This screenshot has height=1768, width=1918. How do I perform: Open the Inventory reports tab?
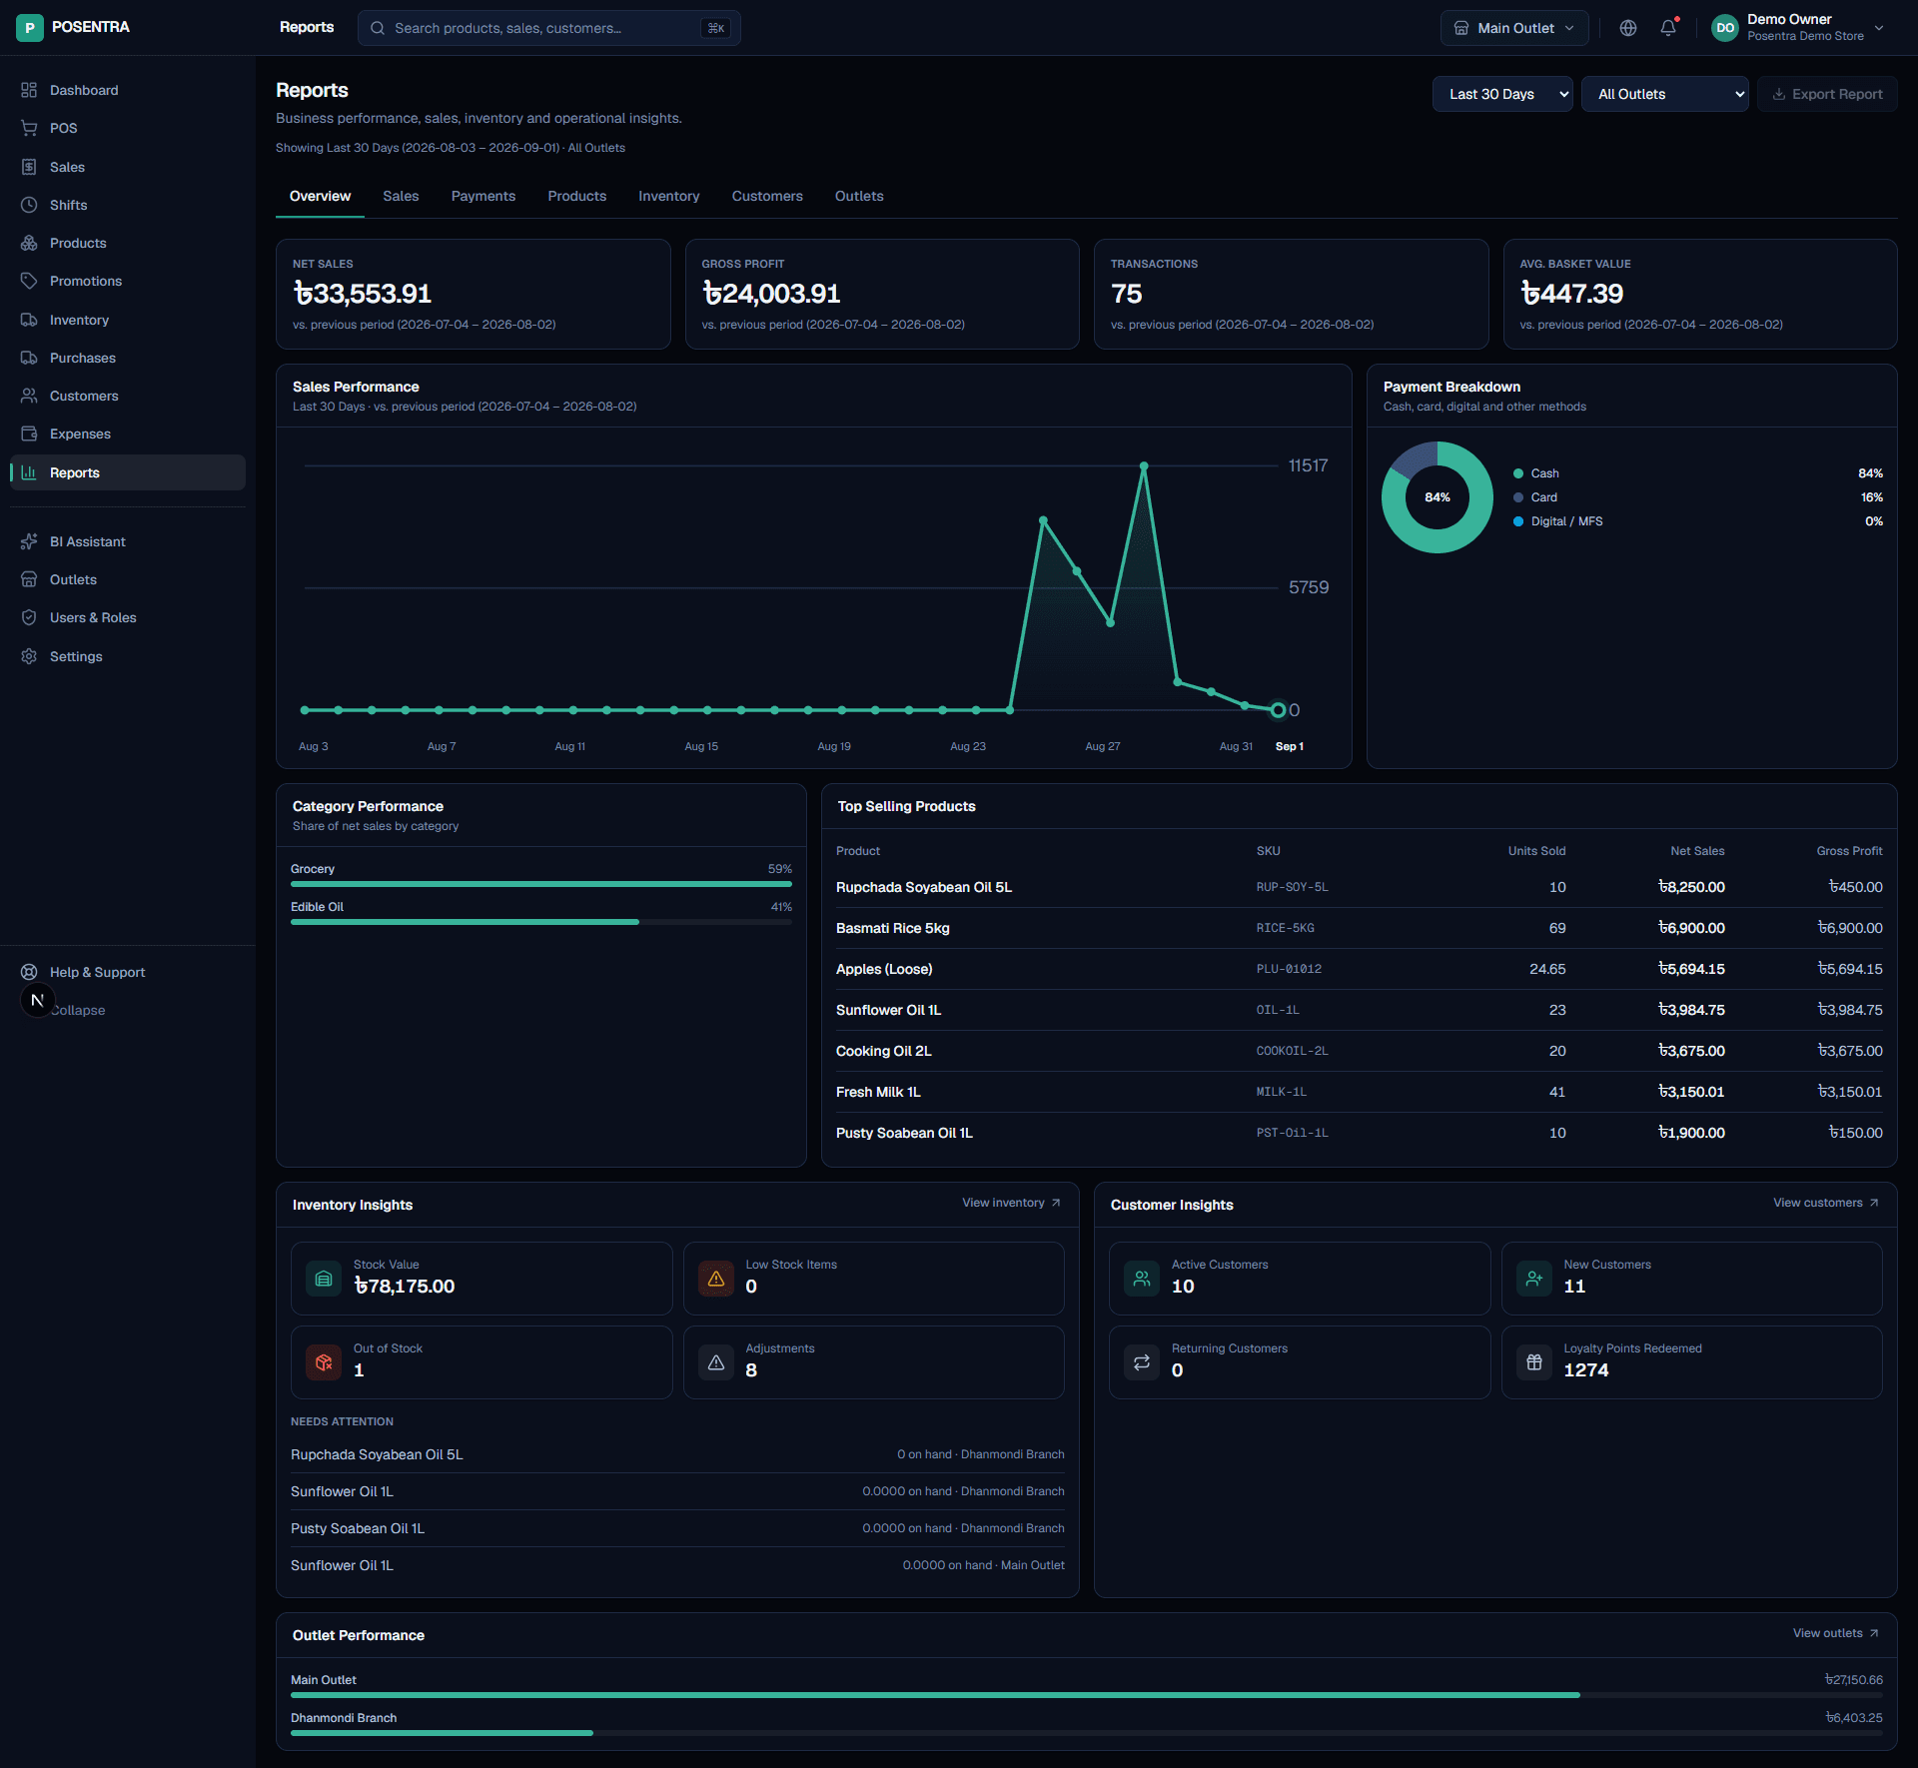tap(669, 196)
